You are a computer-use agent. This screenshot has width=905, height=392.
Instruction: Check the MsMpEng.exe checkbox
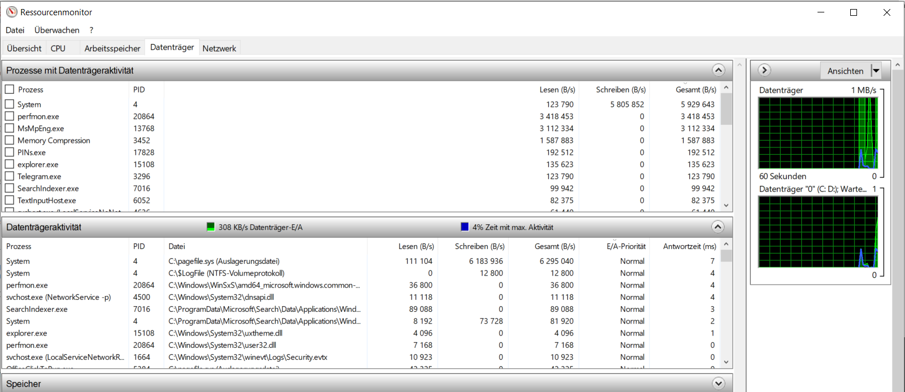coord(10,128)
